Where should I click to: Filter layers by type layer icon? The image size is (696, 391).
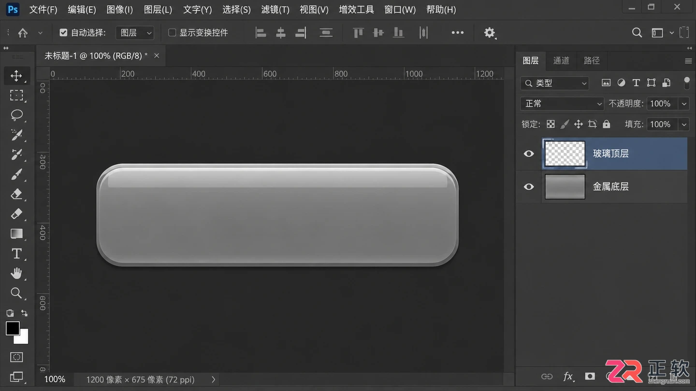pyautogui.click(x=636, y=83)
